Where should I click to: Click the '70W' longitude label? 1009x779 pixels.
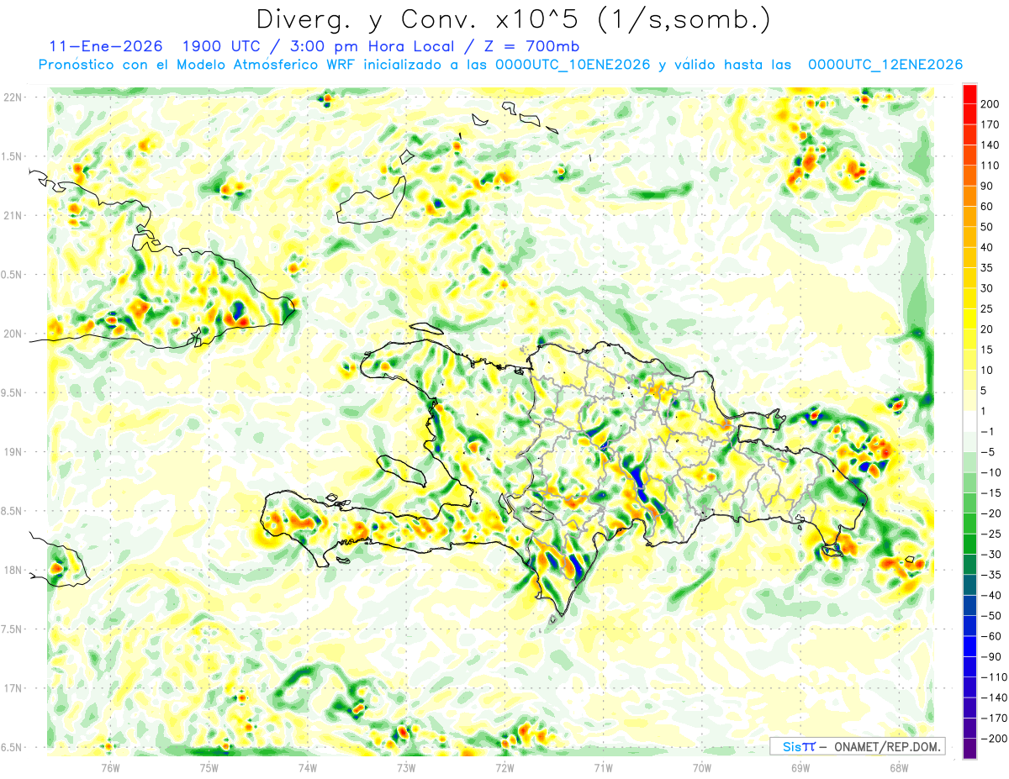click(702, 767)
